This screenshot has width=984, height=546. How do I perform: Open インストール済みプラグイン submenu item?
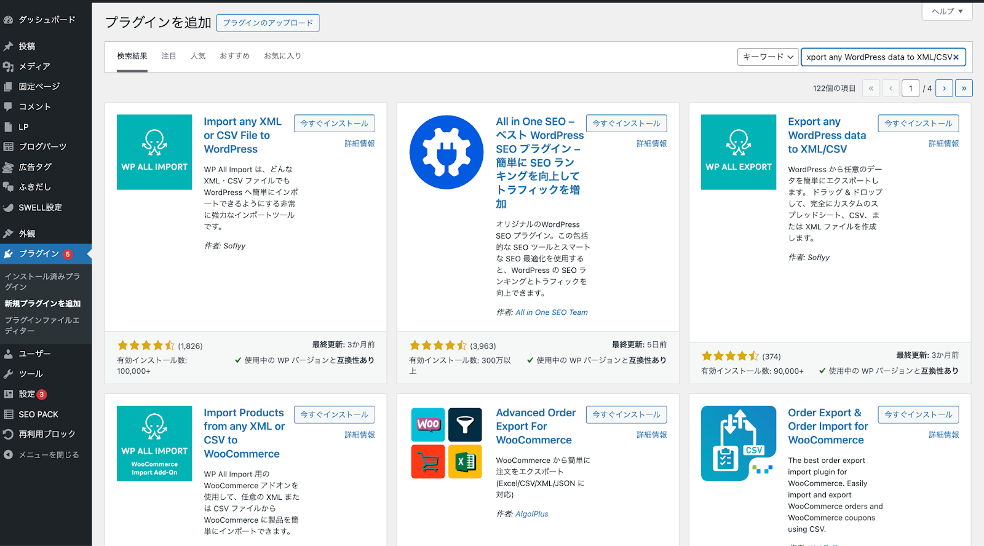pos(43,282)
